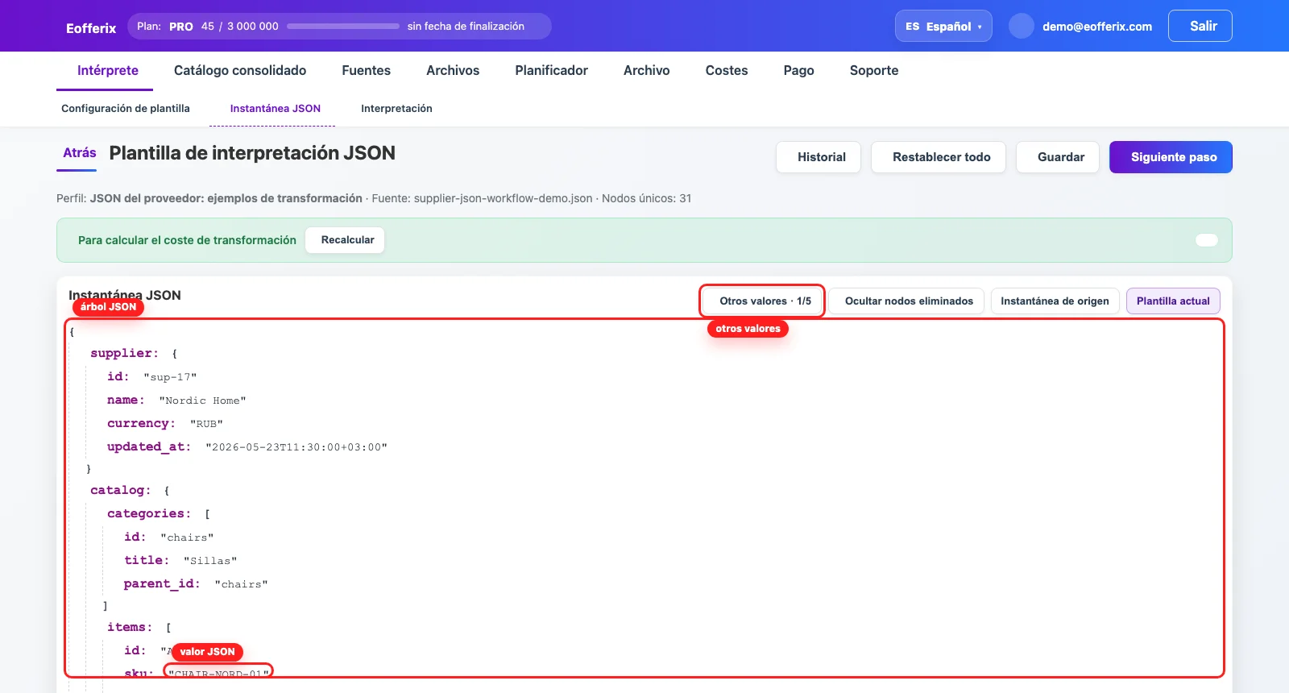The width and height of the screenshot is (1289, 693).
Task: Open the ES Español language dropdown
Action: (943, 27)
